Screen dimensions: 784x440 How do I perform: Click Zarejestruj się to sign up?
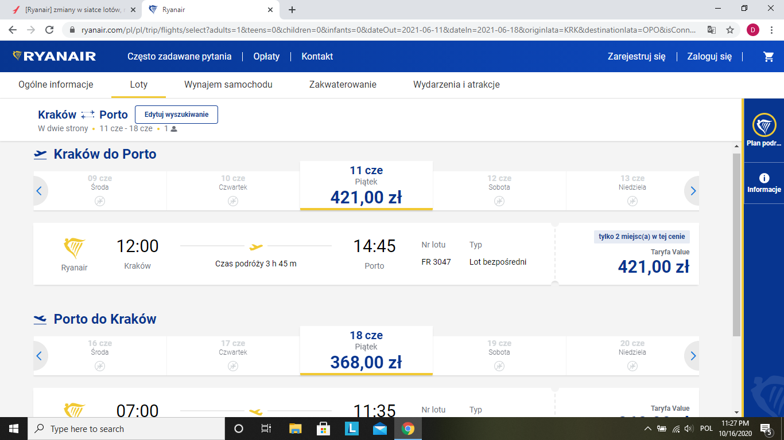point(636,57)
